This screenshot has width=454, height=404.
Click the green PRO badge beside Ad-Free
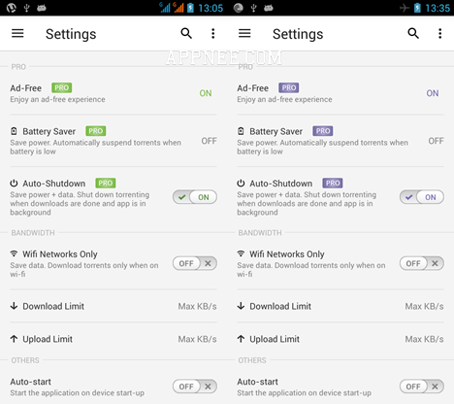[62, 87]
